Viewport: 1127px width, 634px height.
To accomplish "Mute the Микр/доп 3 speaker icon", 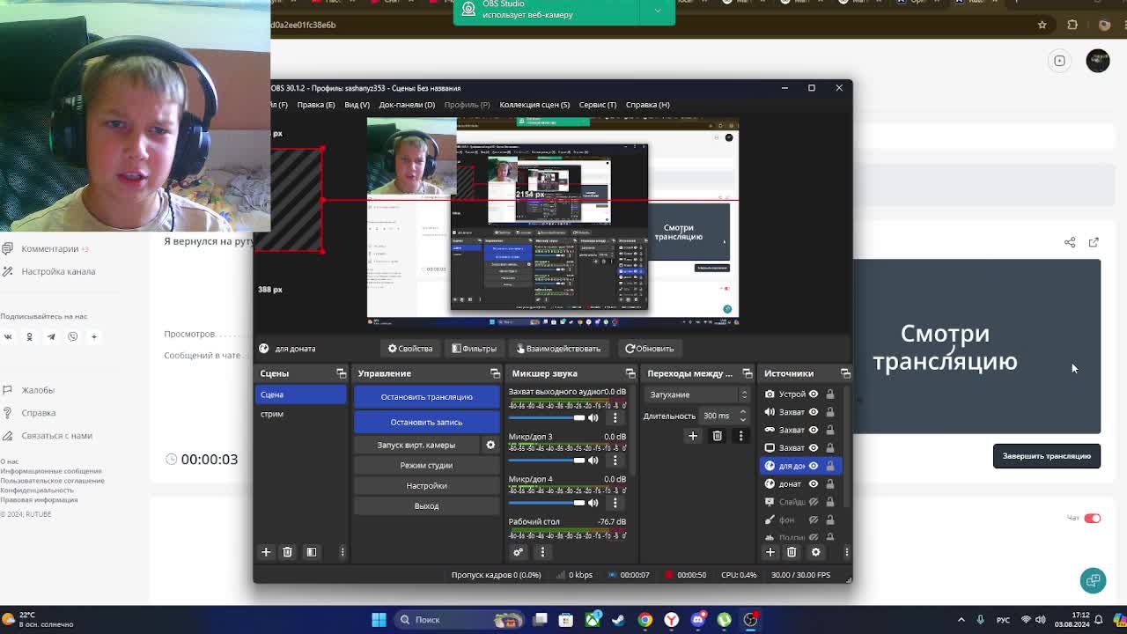I will [x=593, y=461].
